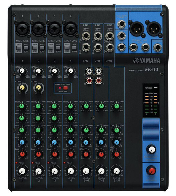Screen dimensions: 176x196
Task: Click the channel 7/8 BAL knob
Action: coord(101,154)
